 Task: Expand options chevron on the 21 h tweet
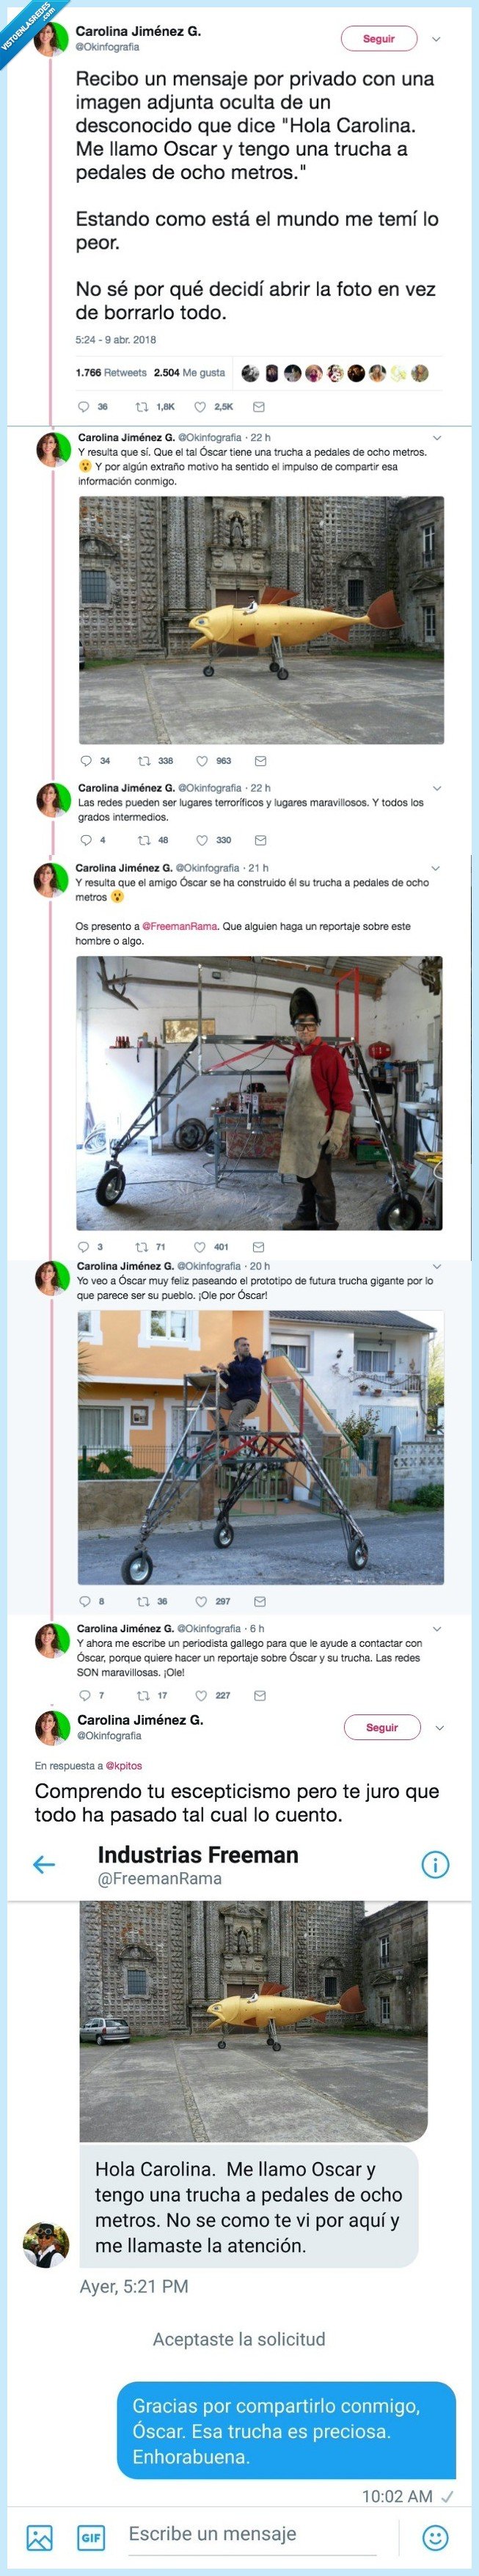pyautogui.click(x=435, y=868)
